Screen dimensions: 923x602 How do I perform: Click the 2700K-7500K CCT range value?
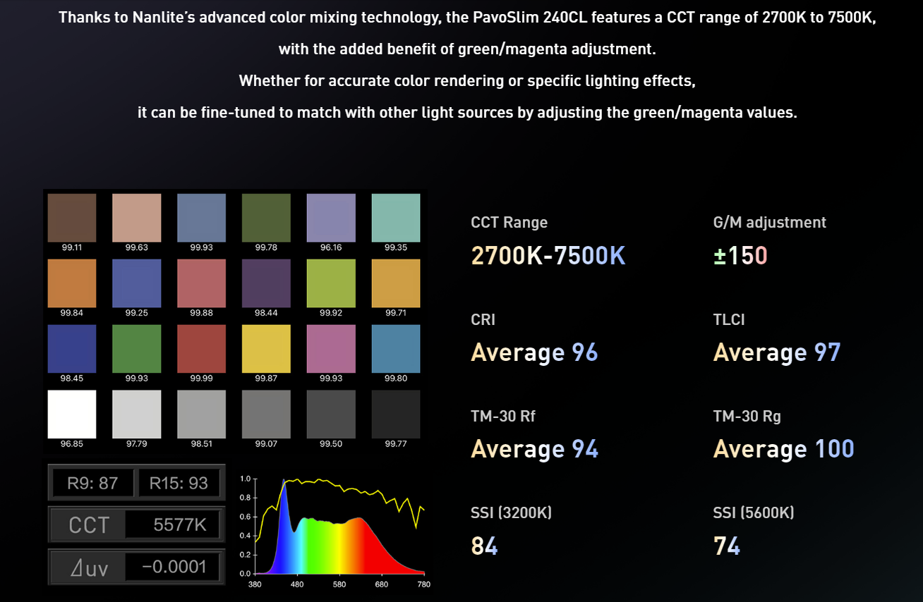pos(548,255)
